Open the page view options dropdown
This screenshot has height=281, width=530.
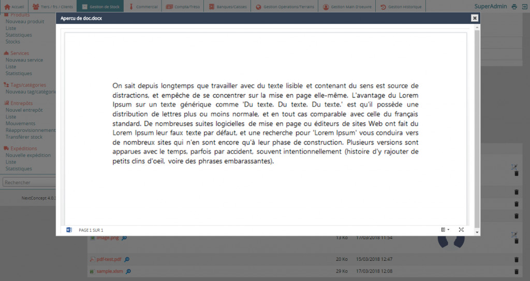(x=445, y=230)
